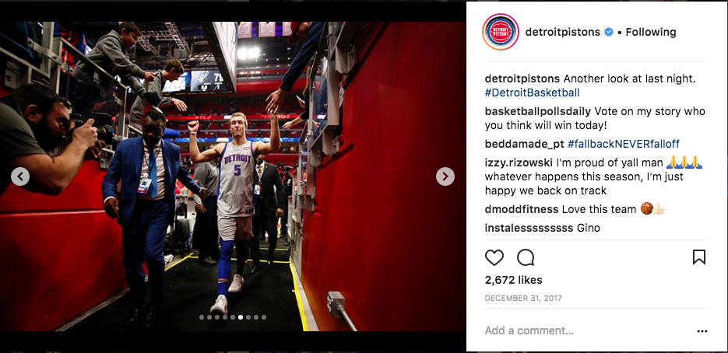View basketballpollsdaily commenter profile
728x353 pixels.
coord(538,112)
